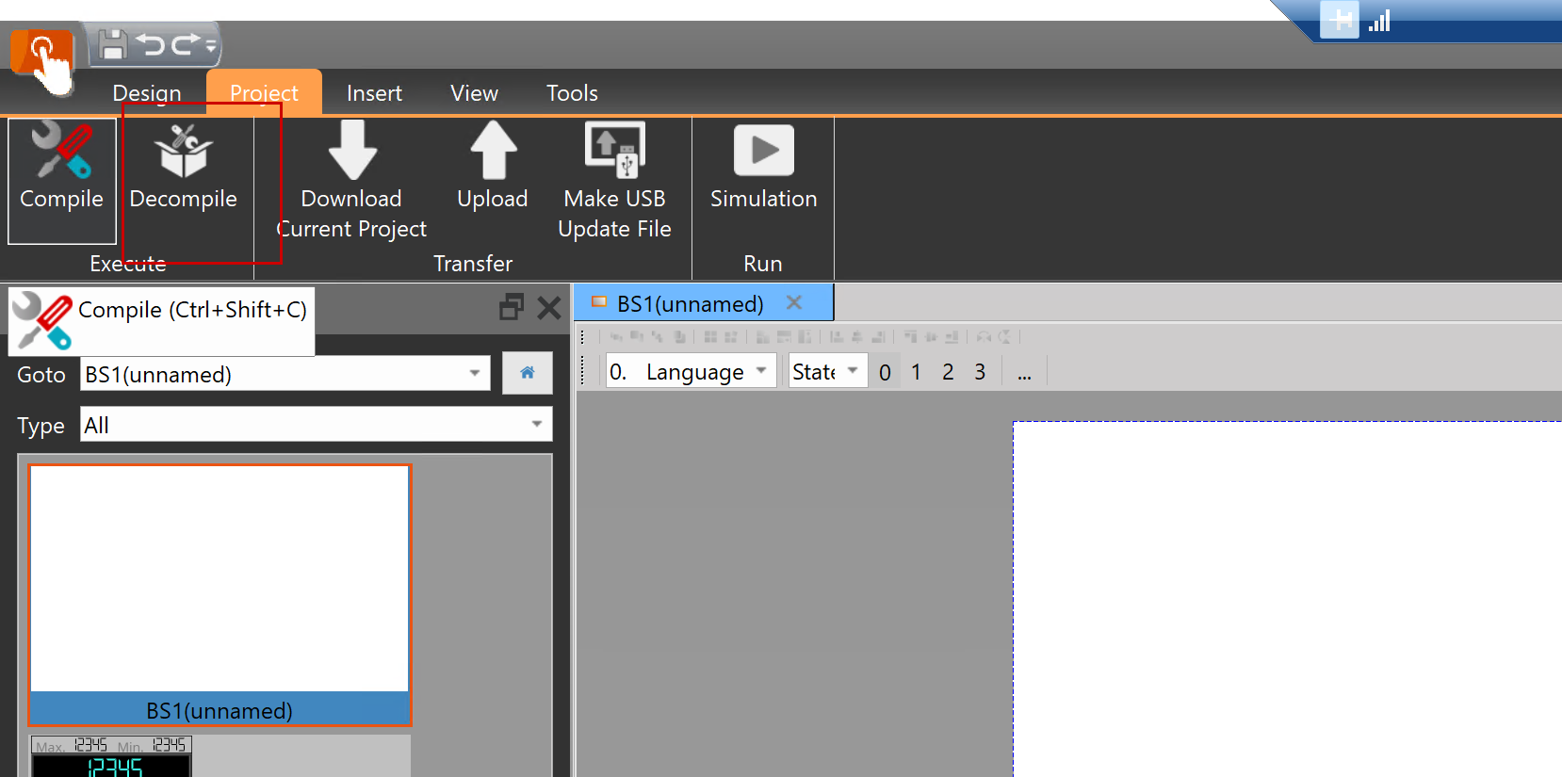Undo the last action
Screen dimensions: 1562x777
(150, 44)
